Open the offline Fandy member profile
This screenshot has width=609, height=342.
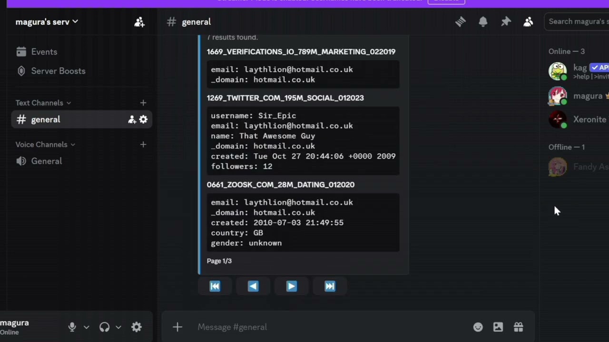(x=579, y=167)
